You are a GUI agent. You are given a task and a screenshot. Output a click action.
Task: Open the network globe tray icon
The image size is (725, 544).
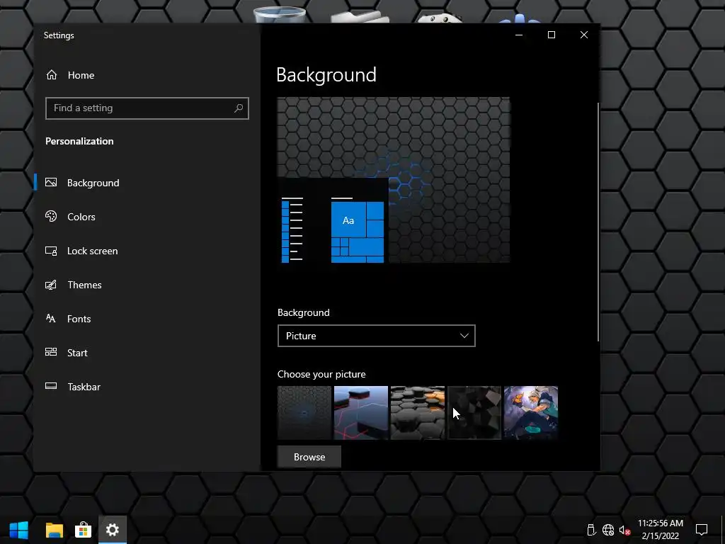(x=608, y=530)
